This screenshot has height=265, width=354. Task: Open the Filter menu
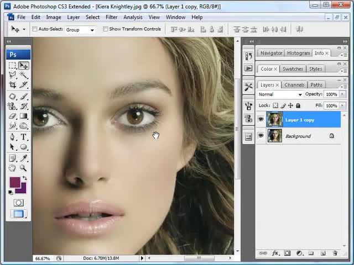coord(112,17)
